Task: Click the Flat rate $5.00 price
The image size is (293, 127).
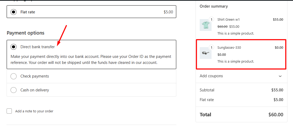Action: coord(168,12)
